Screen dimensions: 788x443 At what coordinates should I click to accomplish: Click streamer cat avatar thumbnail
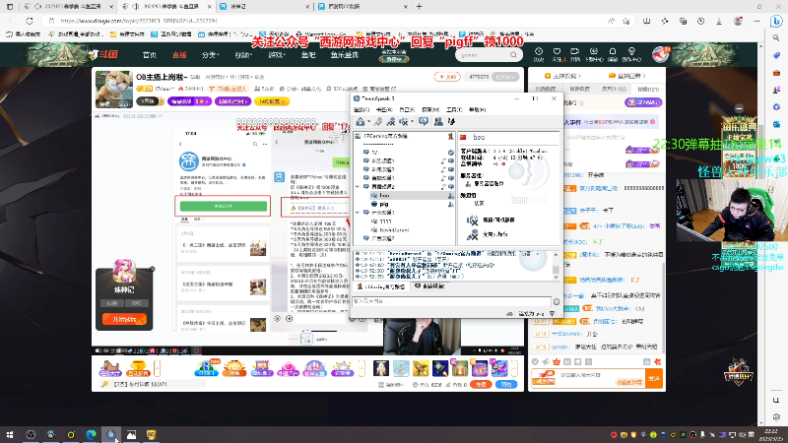click(x=114, y=89)
